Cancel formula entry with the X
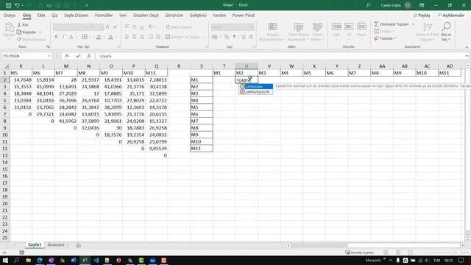 67,56
